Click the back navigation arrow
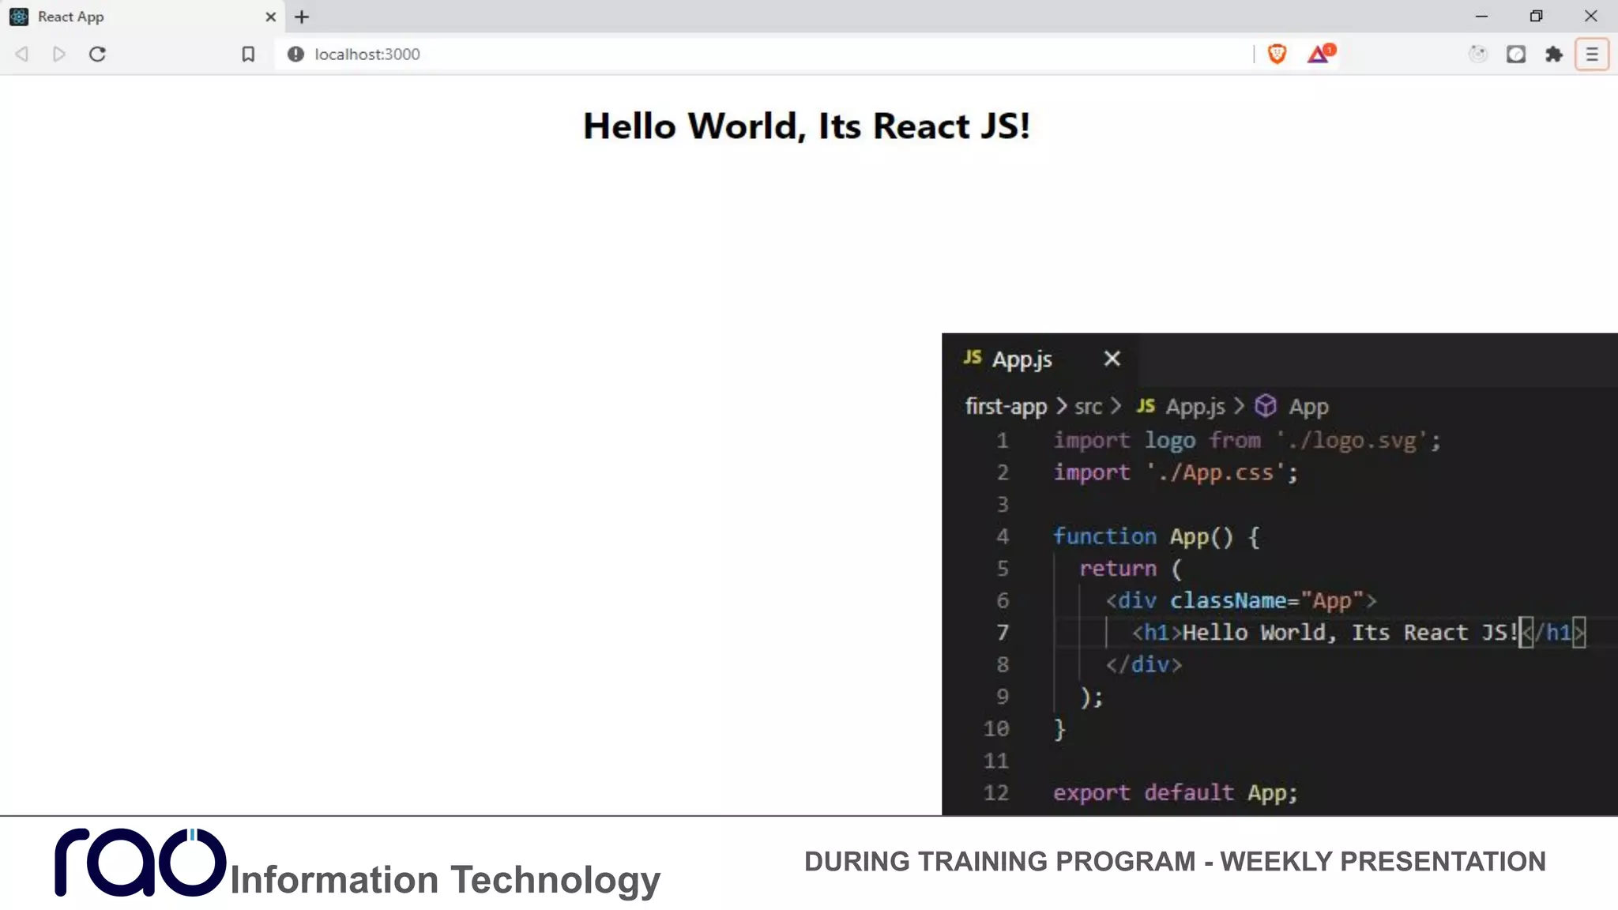This screenshot has width=1618, height=910. coord(22,55)
